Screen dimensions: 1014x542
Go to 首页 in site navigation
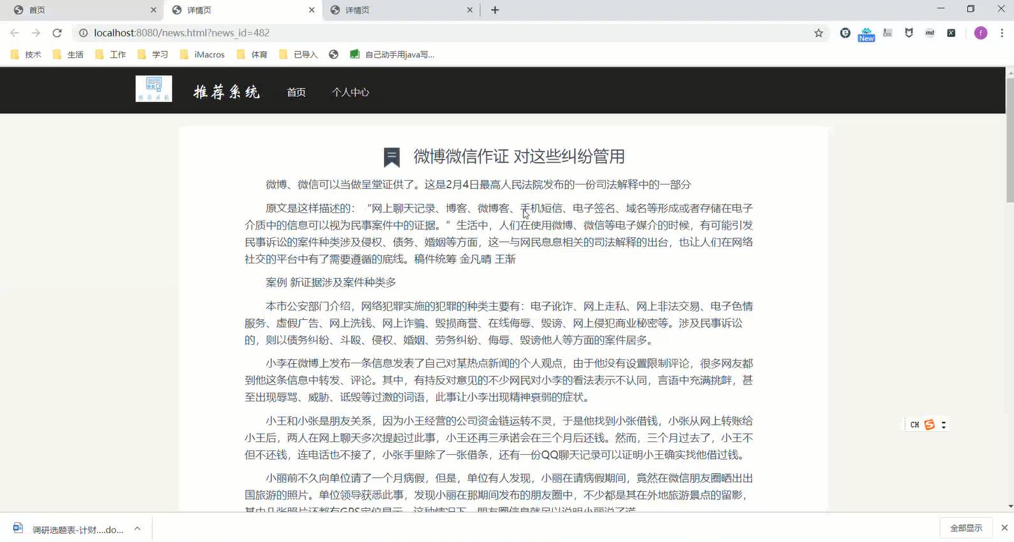(296, 92)
